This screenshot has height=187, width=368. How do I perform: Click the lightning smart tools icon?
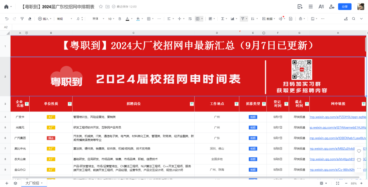click(281, 19)
